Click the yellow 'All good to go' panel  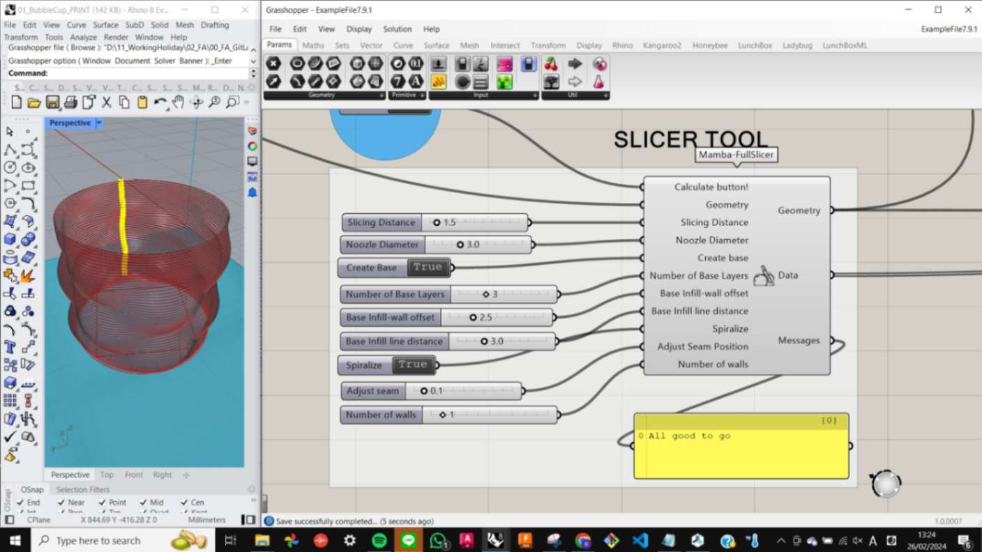[741, 446]
